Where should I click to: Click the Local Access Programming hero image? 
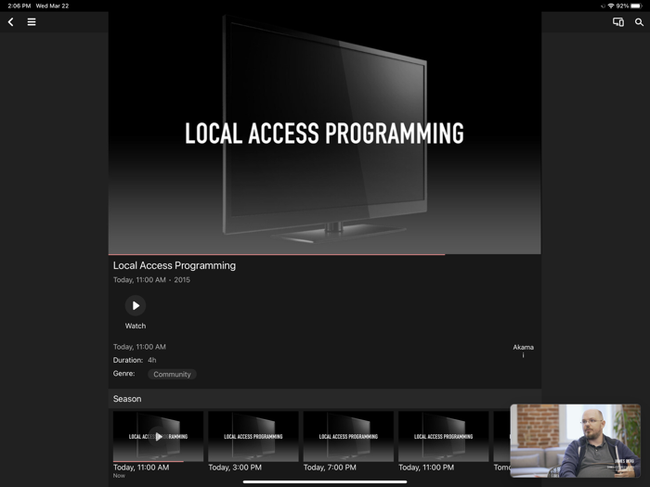pos(325,133)
